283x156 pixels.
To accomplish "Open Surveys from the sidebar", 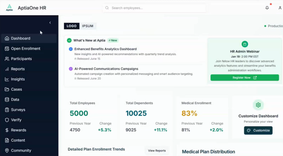I will point(18,110).
